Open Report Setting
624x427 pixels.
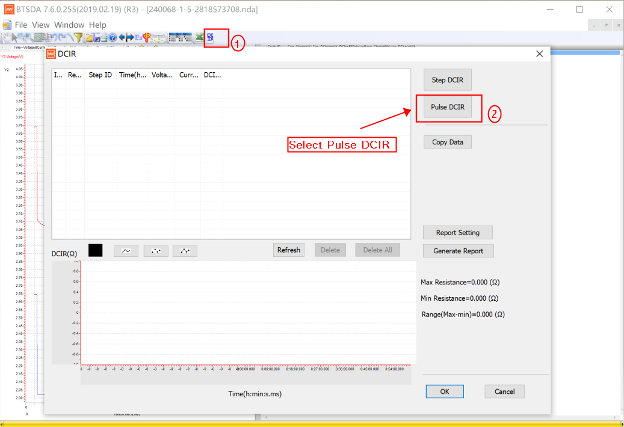[458, 233]
